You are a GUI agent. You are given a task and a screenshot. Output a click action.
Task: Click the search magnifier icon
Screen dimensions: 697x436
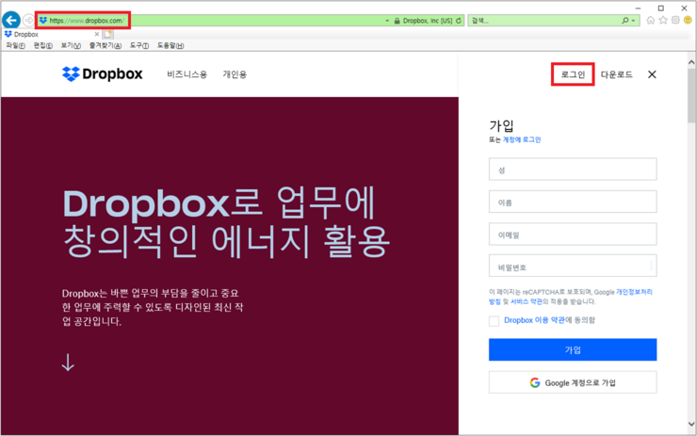(x=624, y=20)
